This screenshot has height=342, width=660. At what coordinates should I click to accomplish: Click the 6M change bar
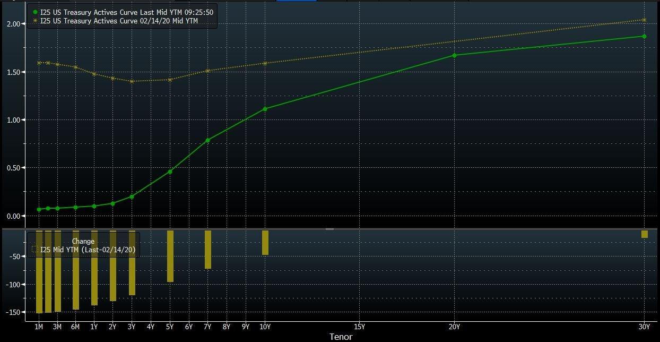pyautogui.click(x=76, y=270)
